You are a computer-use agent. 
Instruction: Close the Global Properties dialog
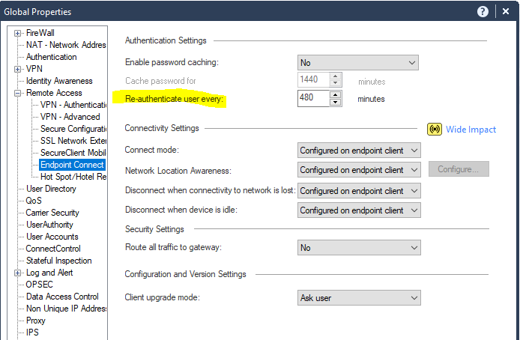coord(504,12)
